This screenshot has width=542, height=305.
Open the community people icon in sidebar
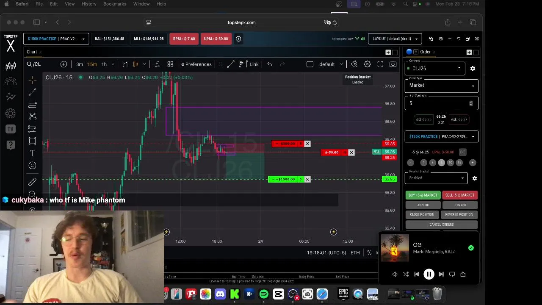pyautogui.click(x=11, y=81)
